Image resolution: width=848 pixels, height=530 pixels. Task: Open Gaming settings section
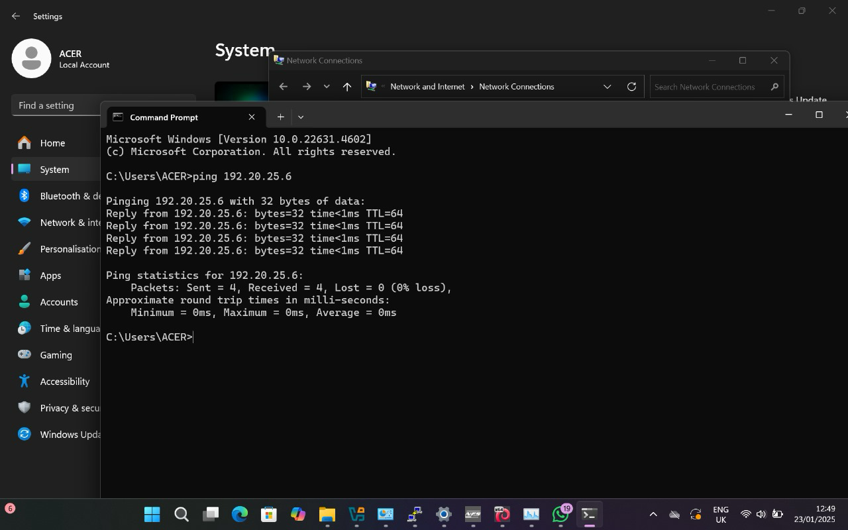click(56, 355)
